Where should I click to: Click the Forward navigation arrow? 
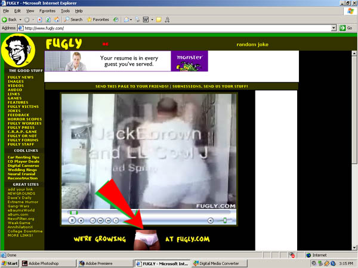pyautogui.click(x=27, y=20)
